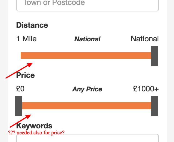The height and width of the screenshot is (142, 174).
Task: Click the £0 minimum price label
Action: pos(20,89)
